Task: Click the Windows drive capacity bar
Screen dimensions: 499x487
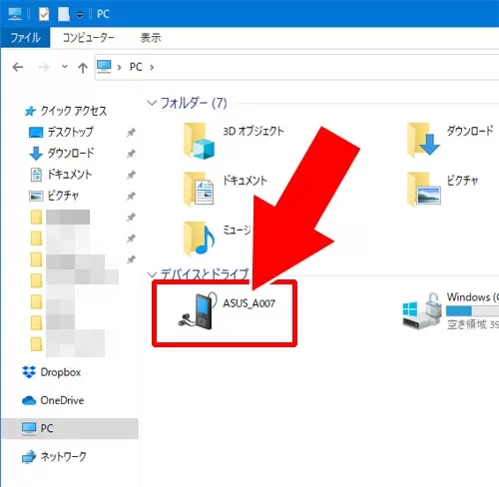Action: 472,311
